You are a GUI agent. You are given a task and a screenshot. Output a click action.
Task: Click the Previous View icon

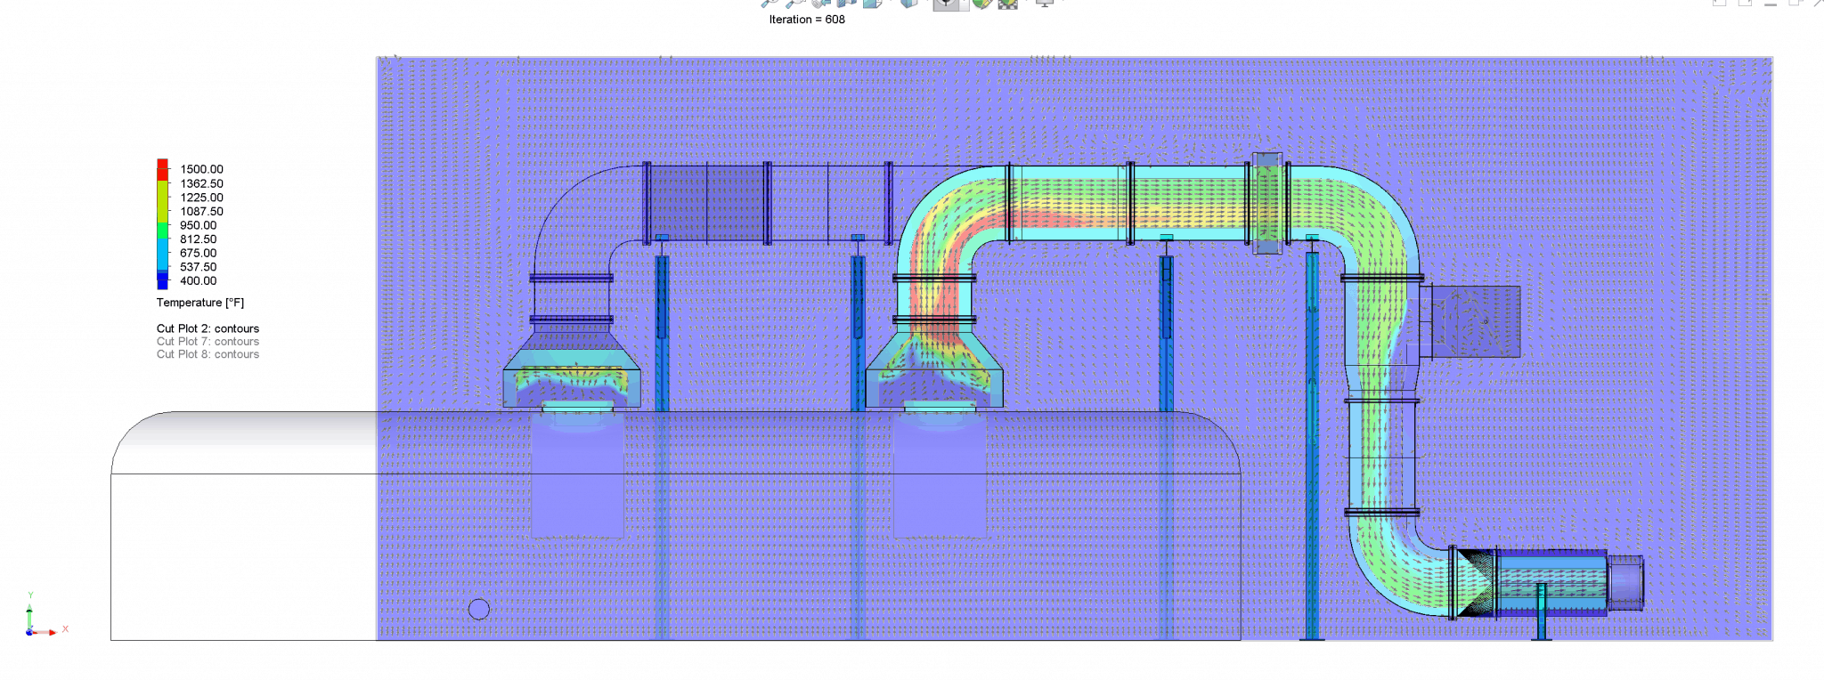821,4
